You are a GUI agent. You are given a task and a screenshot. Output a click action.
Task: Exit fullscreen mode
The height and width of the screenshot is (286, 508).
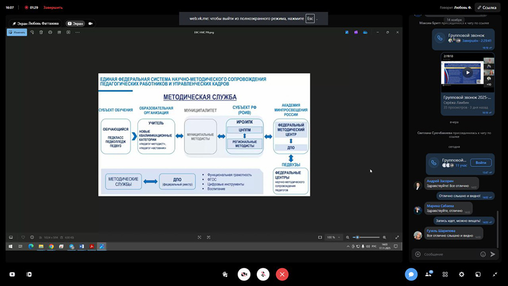(495, 274)
